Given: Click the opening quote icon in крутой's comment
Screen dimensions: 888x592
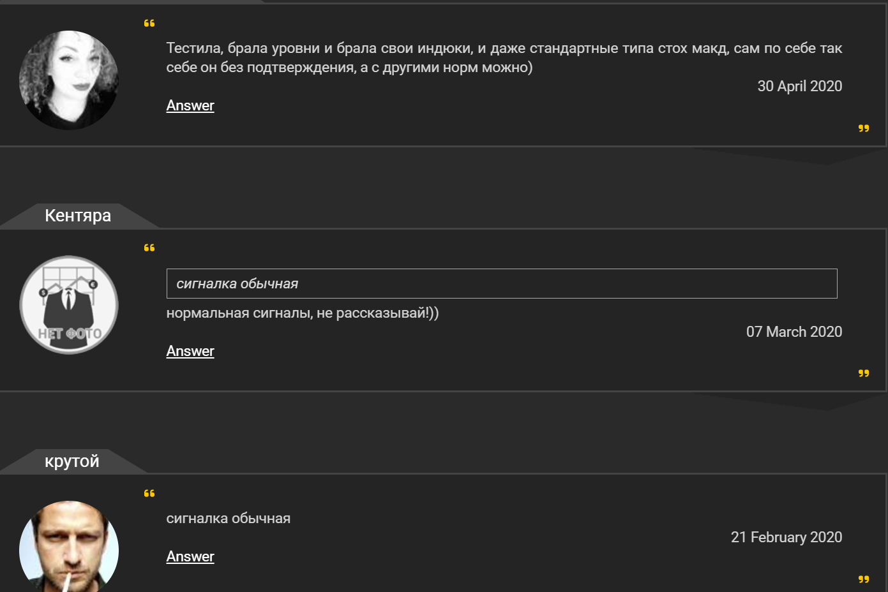Looking at the screenshot, I should point(149,492).
